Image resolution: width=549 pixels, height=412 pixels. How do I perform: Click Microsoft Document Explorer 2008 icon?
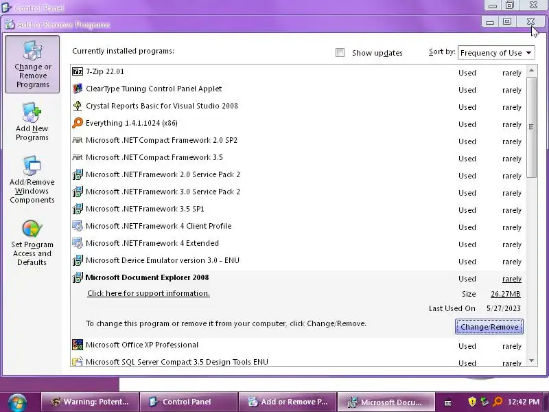(78, 277)
